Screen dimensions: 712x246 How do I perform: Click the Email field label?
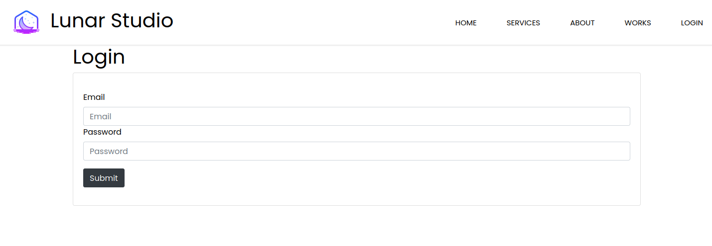94,97
